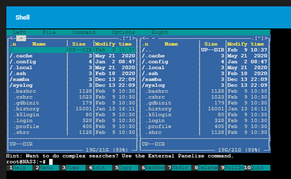Select .history file in left panel
Viewport: 291px width, 179px height.
tap(72, 109)
